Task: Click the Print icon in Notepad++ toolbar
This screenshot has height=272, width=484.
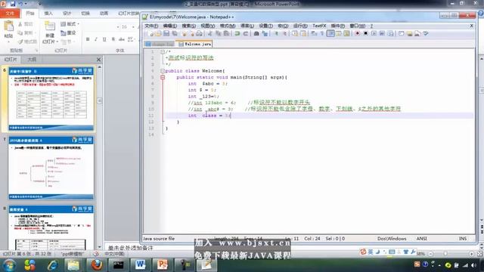Action: point(199,33)
